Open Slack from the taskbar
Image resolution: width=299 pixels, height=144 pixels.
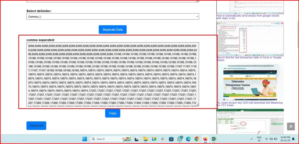click(162, 139)
